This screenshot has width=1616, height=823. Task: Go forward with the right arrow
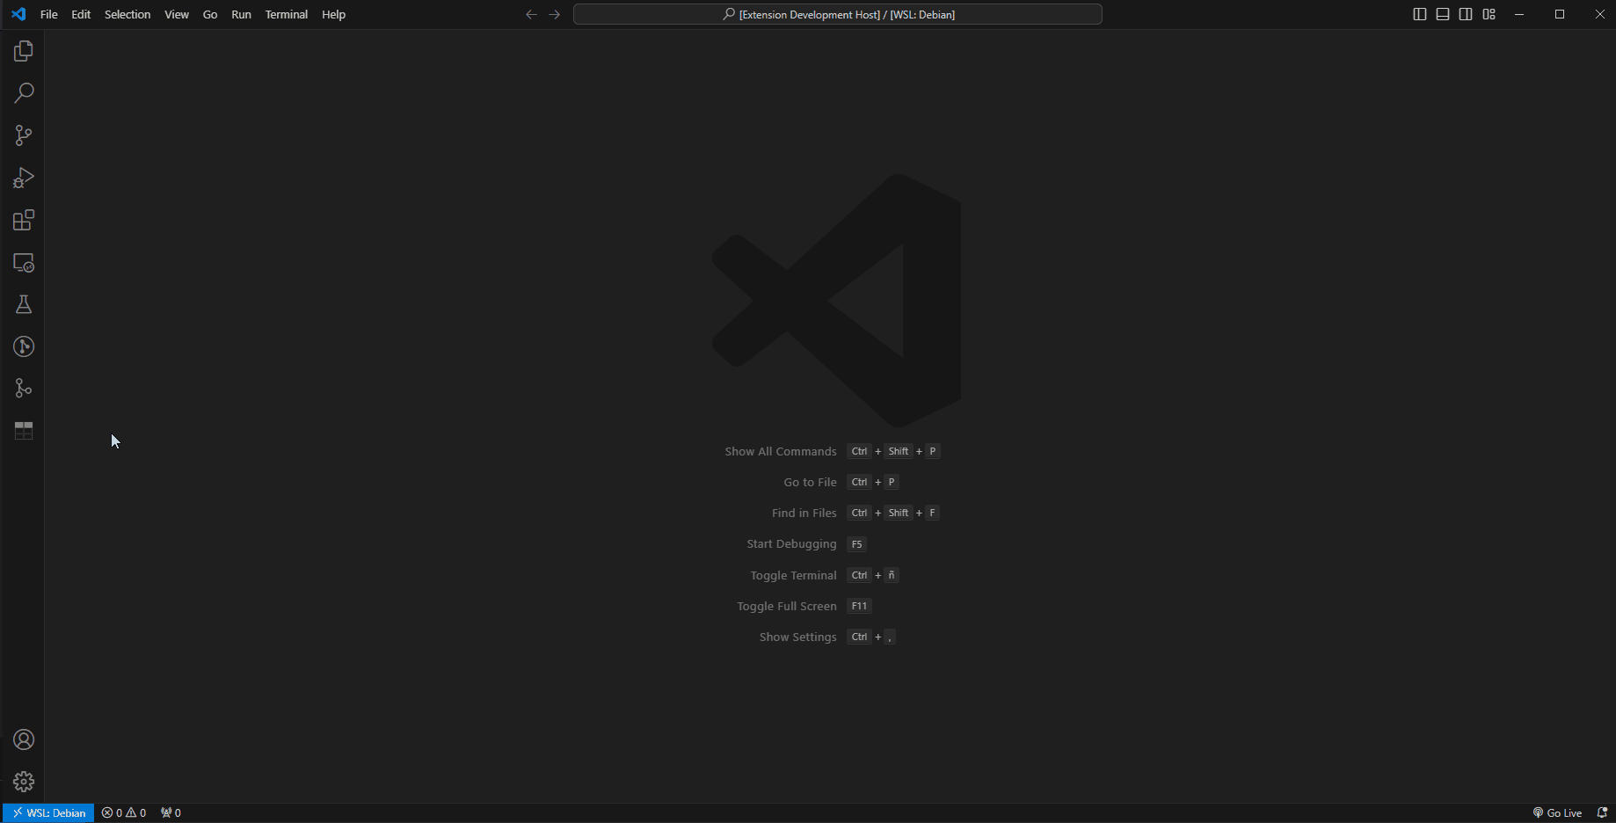click(x=555, y=14)
